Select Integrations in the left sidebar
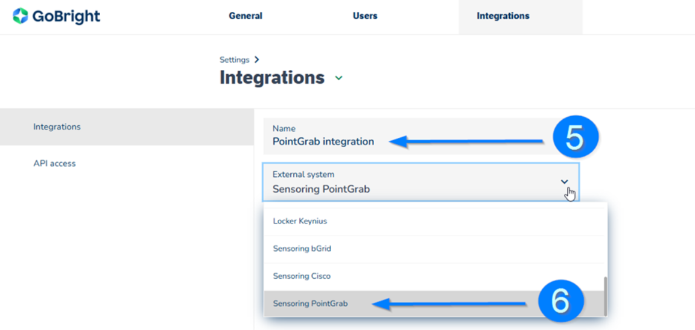The width and height of the screenshot is (695, 330). click(127, 127)
